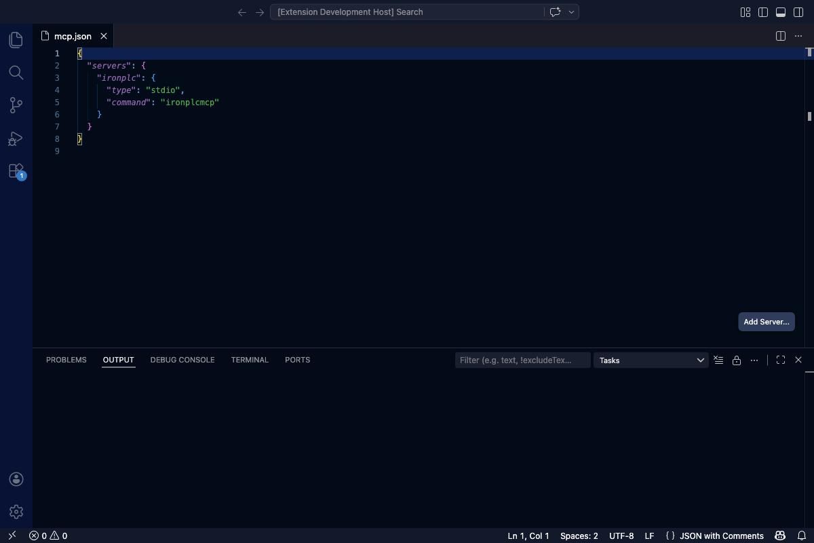Viewport: 814px width, 543px height.
Task: Toggle the Primary Side Bar
Action: coord(763,12)
